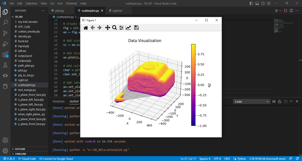Viewport: 302px width, 161px height.
Task: Click the Home reset view icon in Figure toolbar
Action: point(86,28)
